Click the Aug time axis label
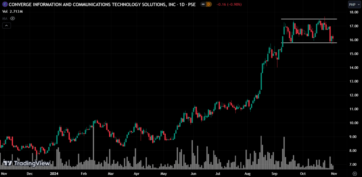The image size is (362, 177). tap(247, 173)
